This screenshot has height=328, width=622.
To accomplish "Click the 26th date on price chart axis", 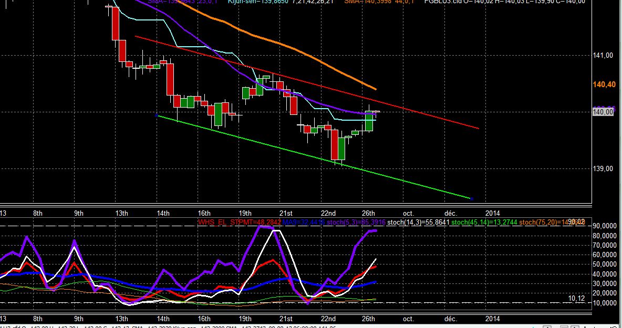I will click(368, 213).
